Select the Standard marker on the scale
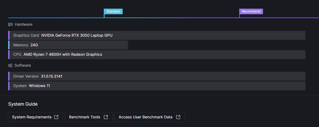Image resolution: width=319 pixels, height=127 pixels. [113, 11]
